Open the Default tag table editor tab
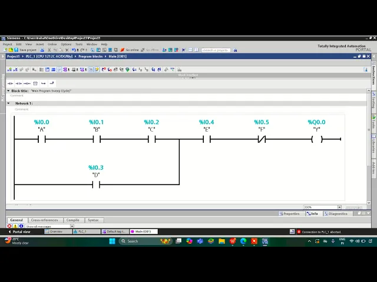The width and height of the screenshot is (377, 282). [115, 231]
